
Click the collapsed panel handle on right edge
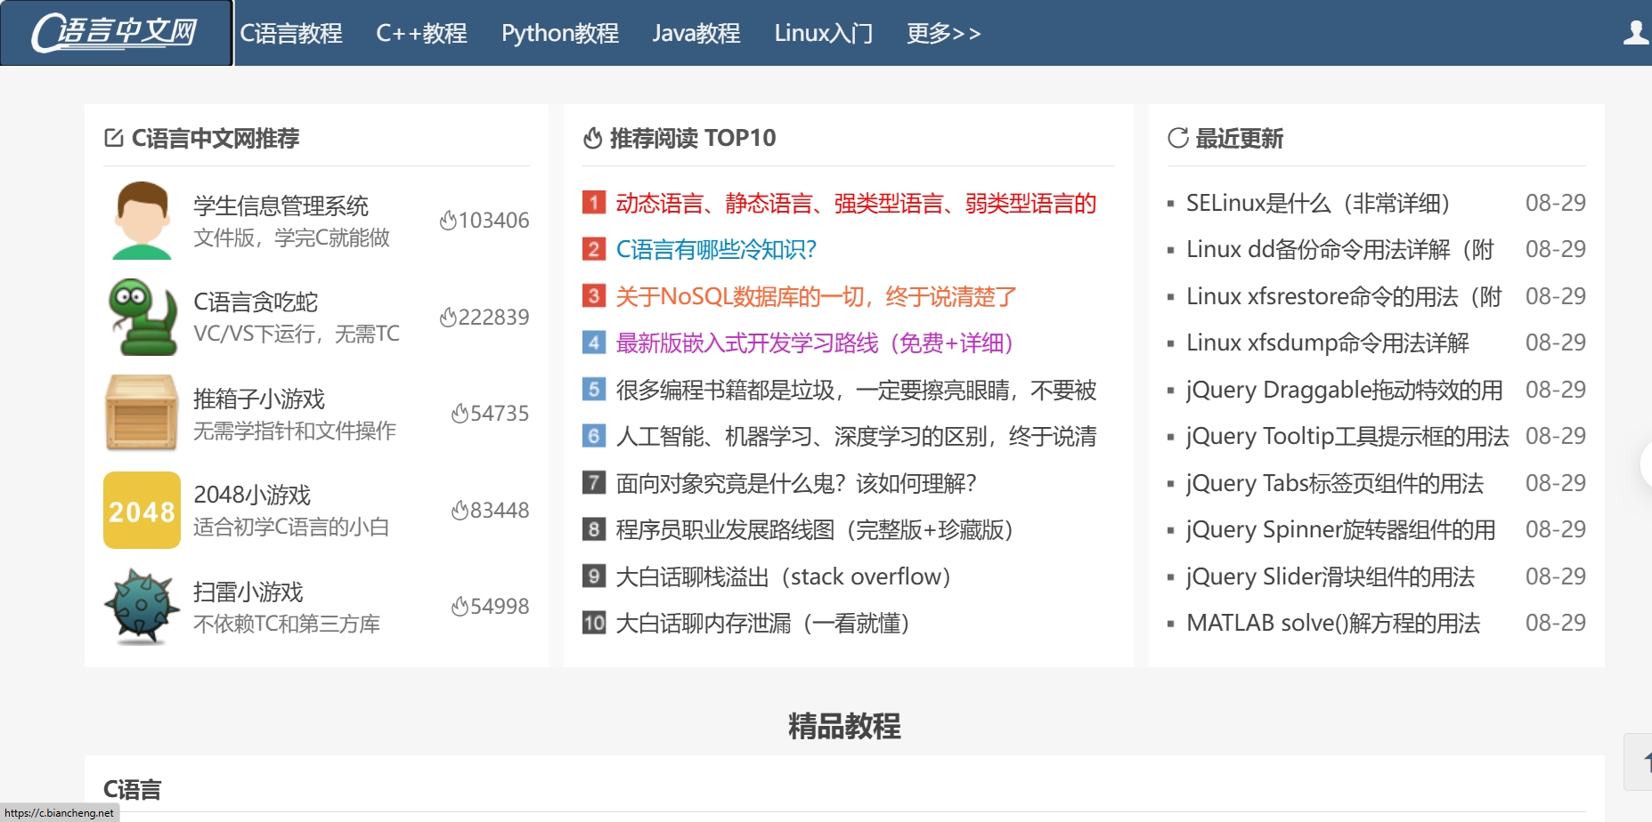1648,463
